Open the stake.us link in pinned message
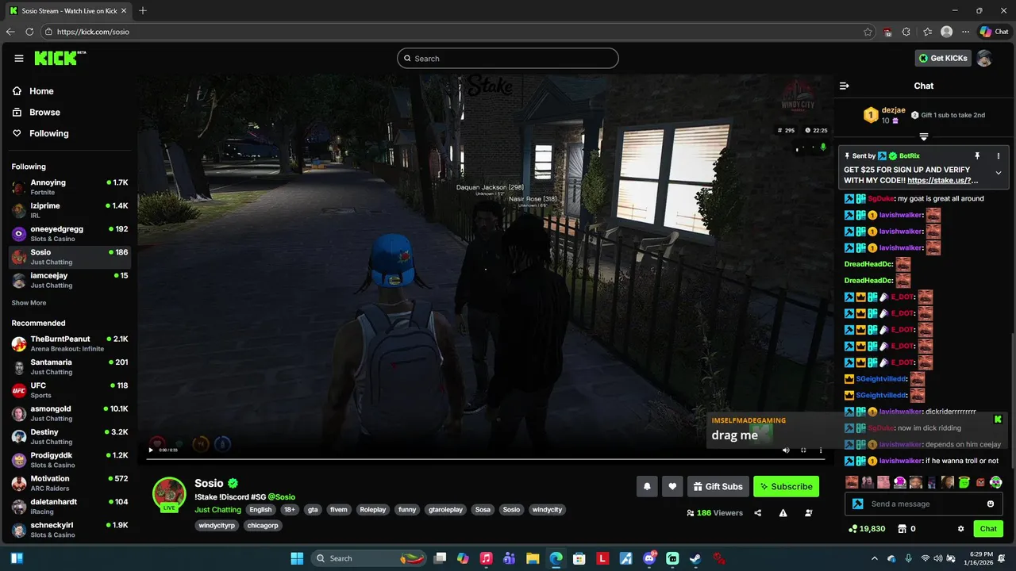Screen dimensions: 1016x571 point(942,181)
